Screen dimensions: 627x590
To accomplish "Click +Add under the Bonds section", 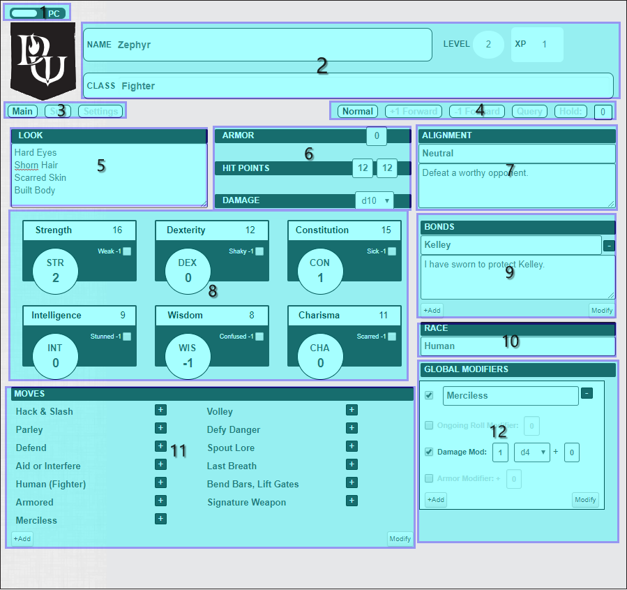I will click(x=432, y=310).
